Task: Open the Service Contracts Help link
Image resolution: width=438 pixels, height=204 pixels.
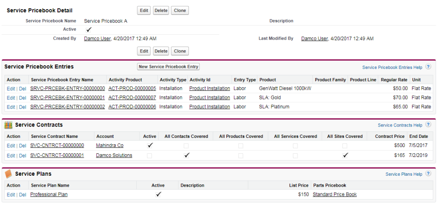Action: [400, 125]
